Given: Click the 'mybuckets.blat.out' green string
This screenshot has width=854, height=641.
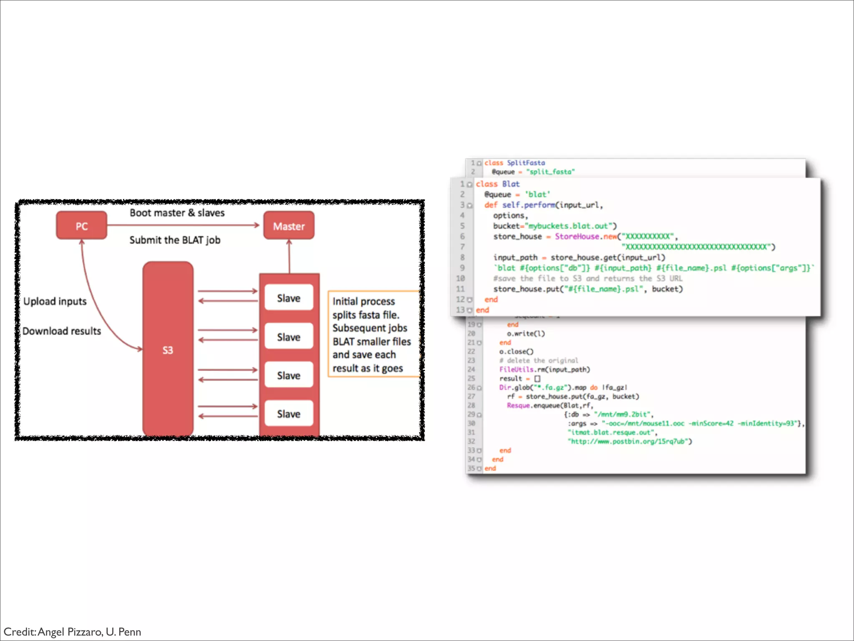Looking at the screenshot, I should [569, 226].
